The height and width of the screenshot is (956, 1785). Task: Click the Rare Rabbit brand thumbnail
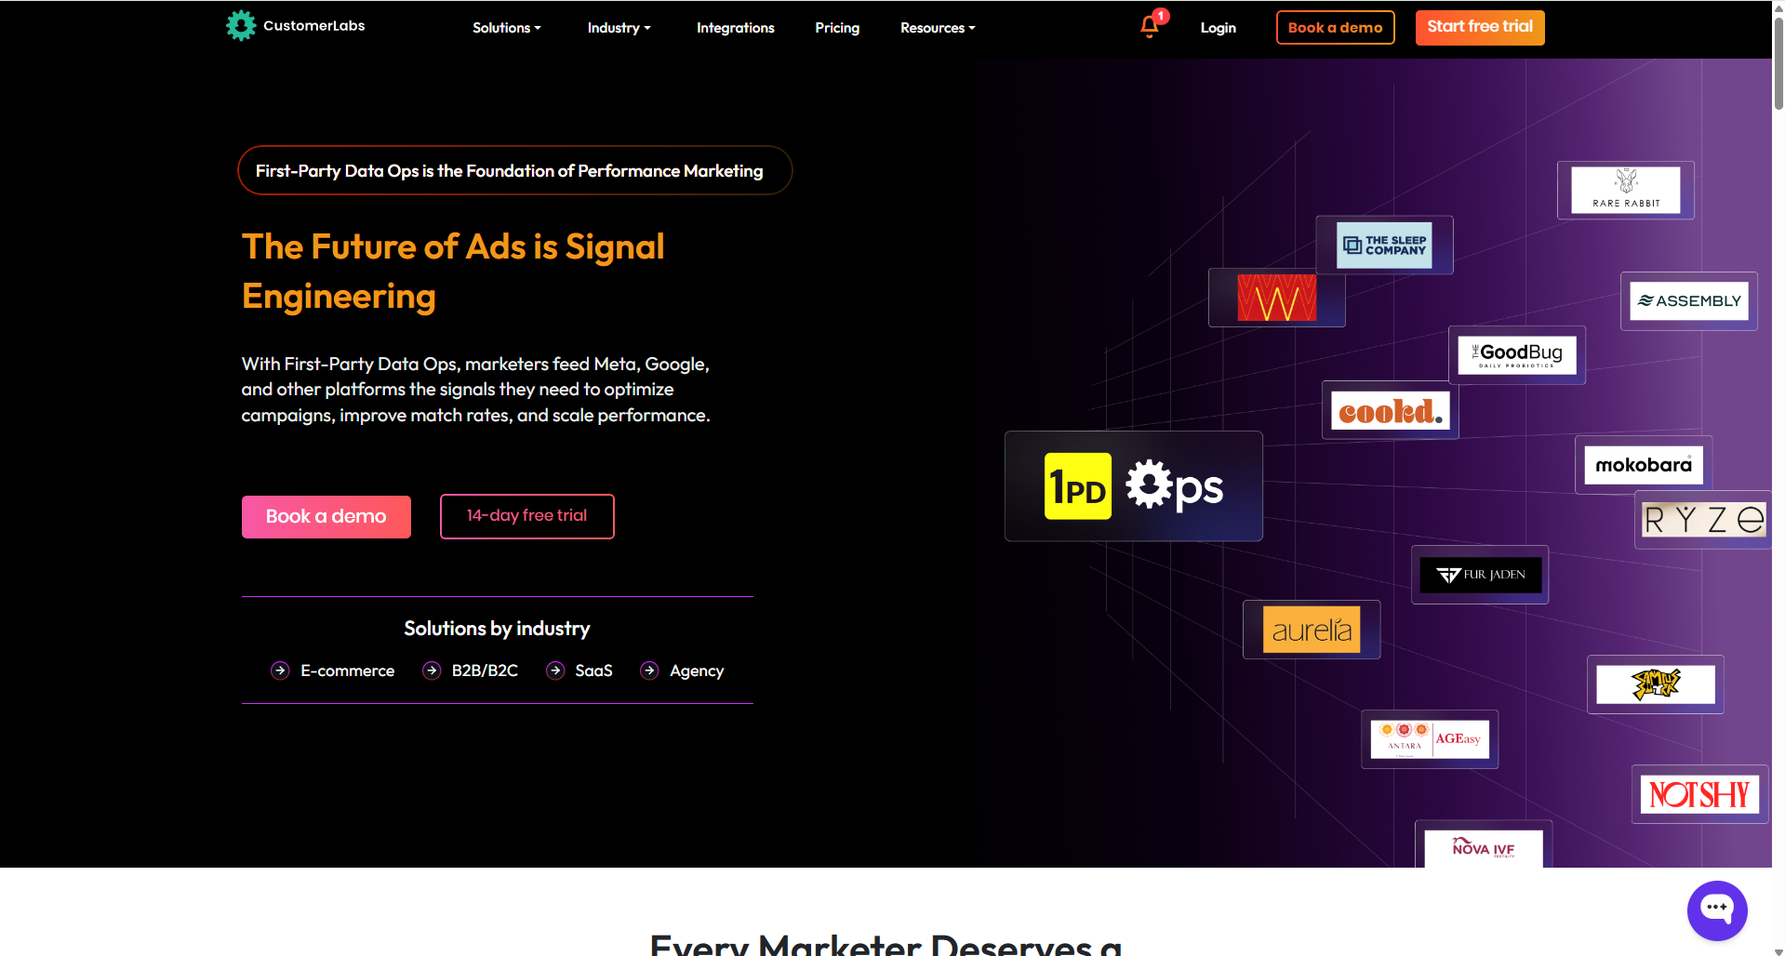1625,190
